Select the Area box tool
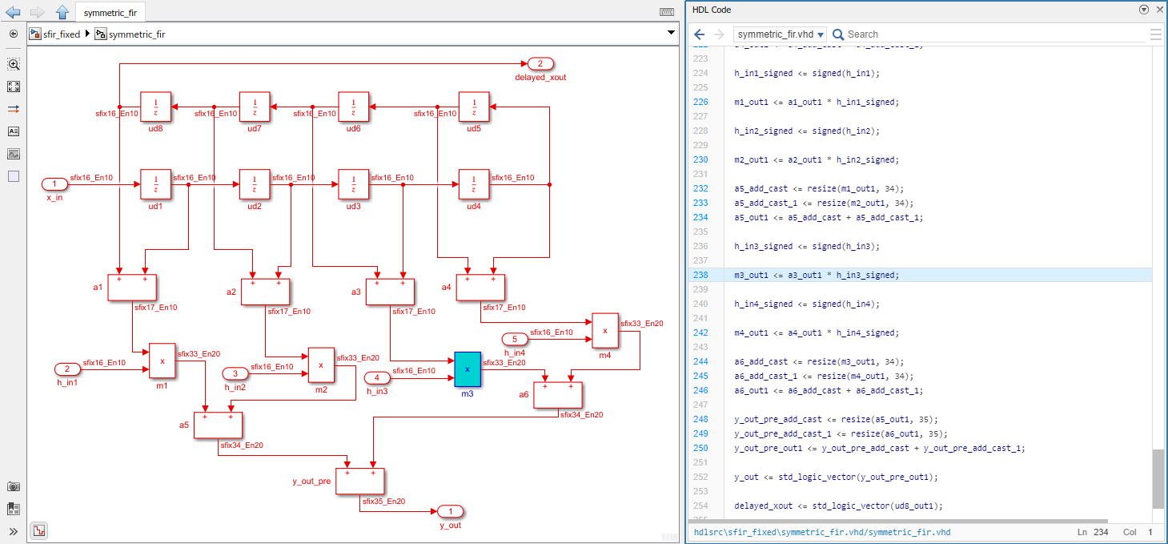This screenshot has height=544, width=1168. click(x=14, y=176)
